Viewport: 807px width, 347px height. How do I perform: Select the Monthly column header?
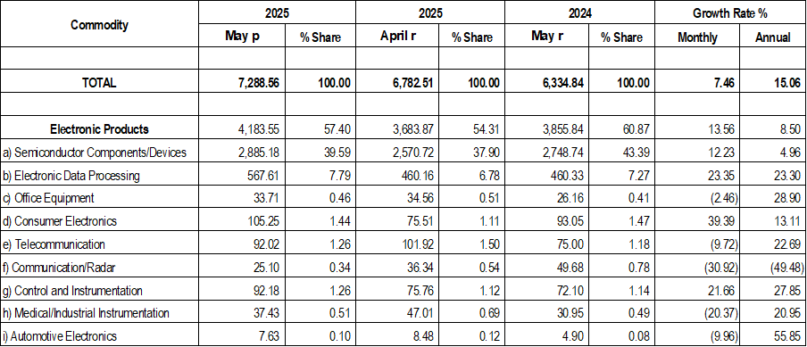pos(697,37)
